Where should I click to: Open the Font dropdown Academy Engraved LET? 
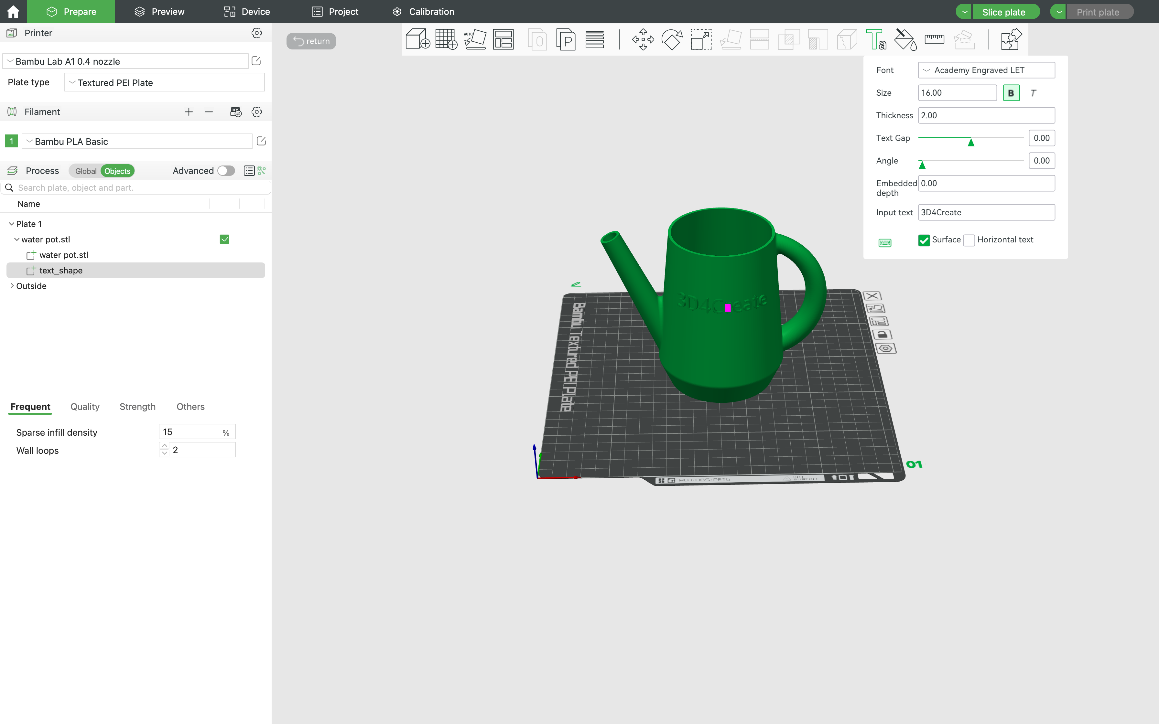click(986, 70)
